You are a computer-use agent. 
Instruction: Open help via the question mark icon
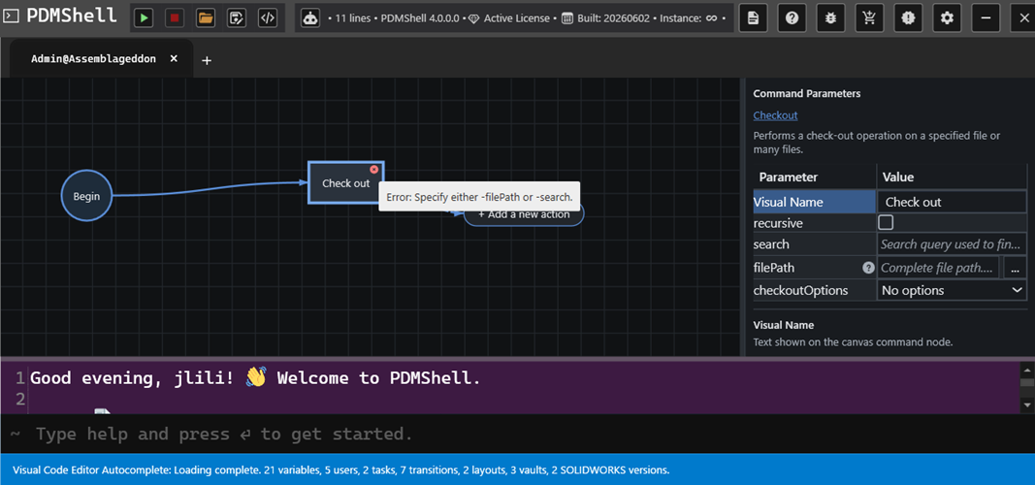coord(792,17)
